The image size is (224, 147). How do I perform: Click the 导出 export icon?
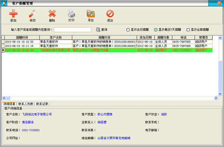point(91,14)
